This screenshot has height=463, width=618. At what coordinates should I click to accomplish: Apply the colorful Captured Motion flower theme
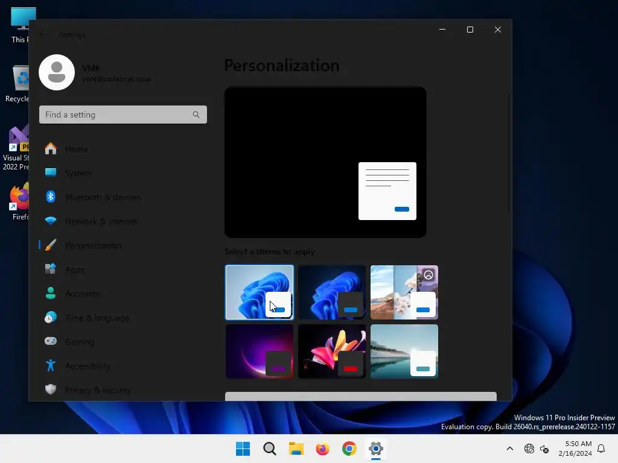point(332,351)
